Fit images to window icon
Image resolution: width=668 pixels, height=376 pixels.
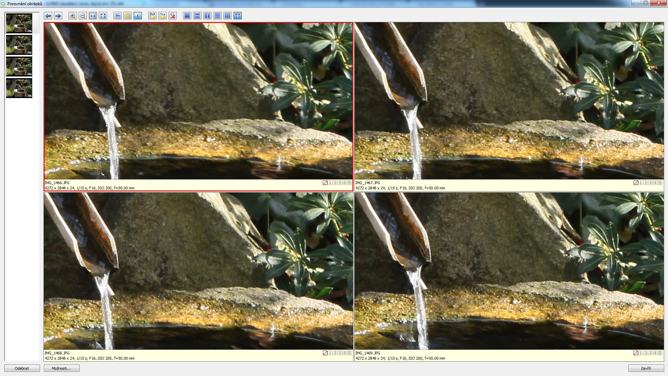coord(103,16)
